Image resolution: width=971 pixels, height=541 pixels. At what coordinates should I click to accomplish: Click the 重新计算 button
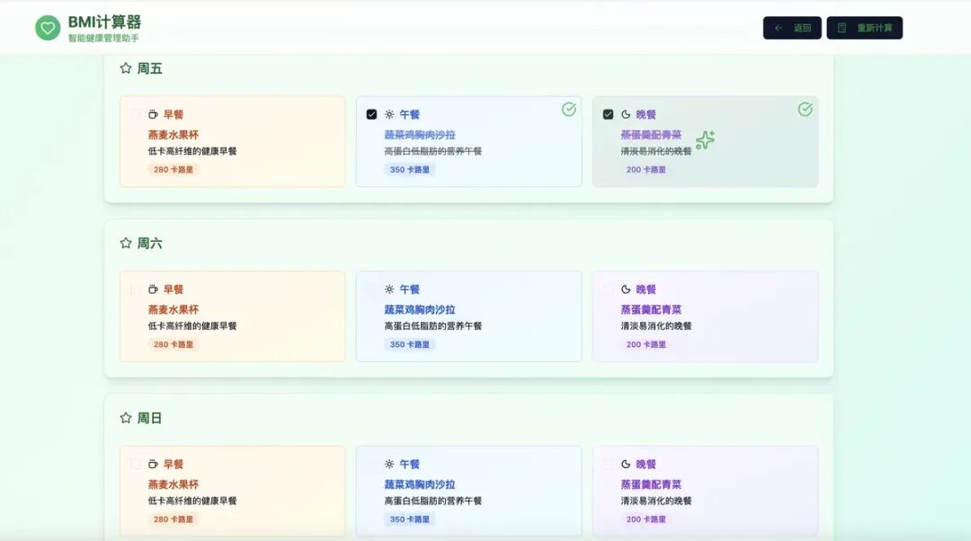pyautogui.click(x=864, y=28)
